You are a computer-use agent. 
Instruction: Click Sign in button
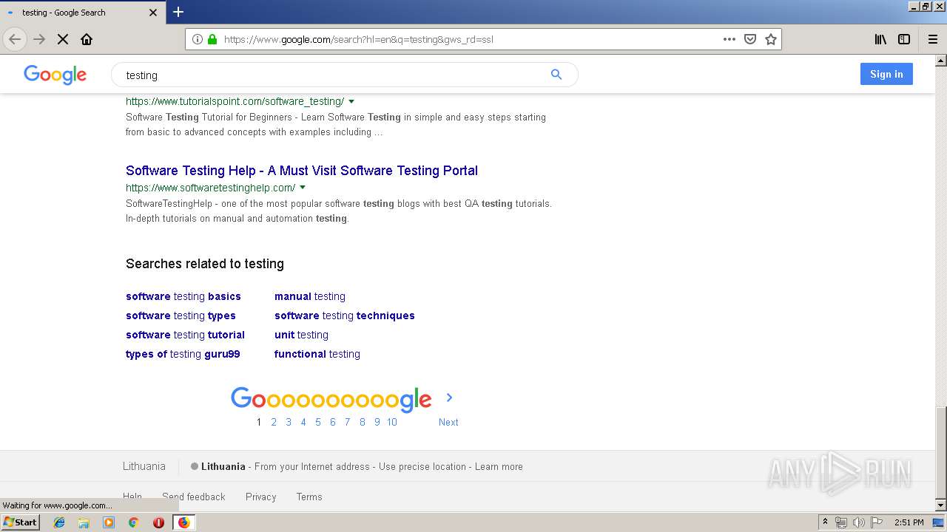pos(886,74)
